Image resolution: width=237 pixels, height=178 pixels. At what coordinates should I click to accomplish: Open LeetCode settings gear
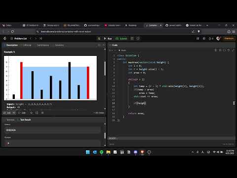204,39
